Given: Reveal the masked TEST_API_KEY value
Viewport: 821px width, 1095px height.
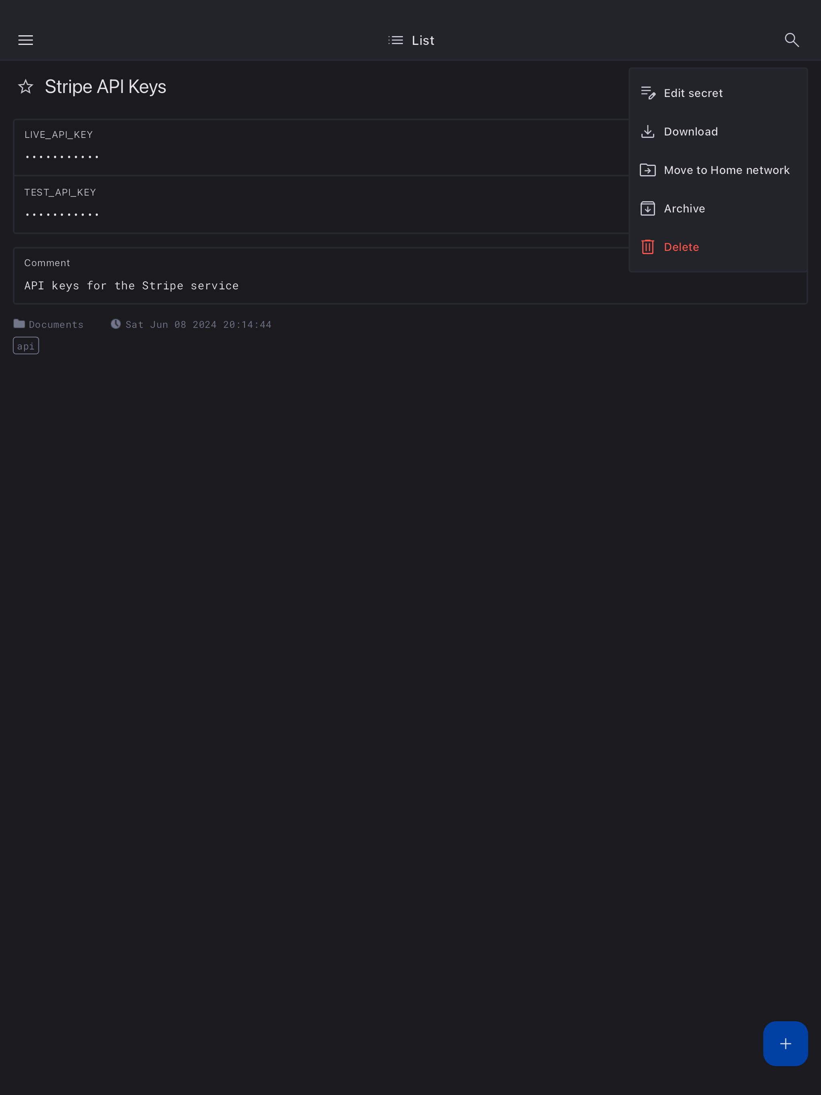Looking at the screenshot, I should click(63, 215).
